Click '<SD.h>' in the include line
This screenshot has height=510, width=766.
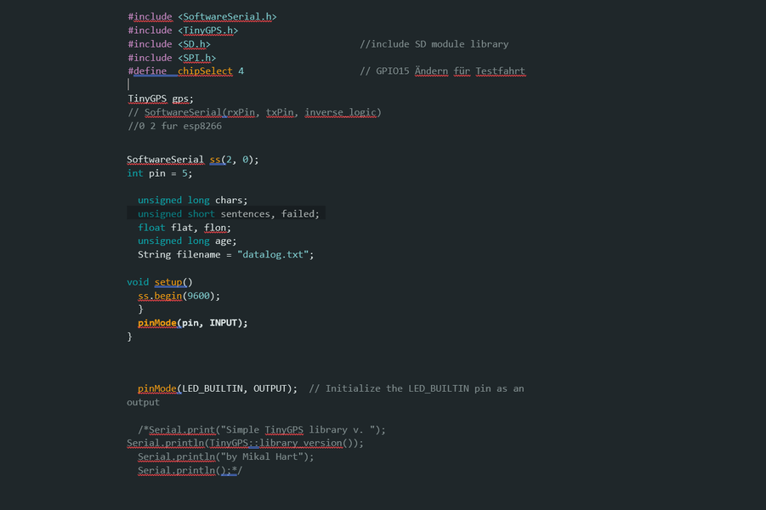point(195,44)
